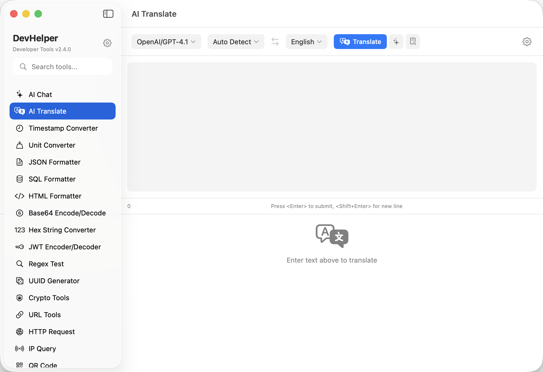This screenshot has height=372, width=543.
Task: Open the Auto Detect source language dropdown
Action: [236, 42]
